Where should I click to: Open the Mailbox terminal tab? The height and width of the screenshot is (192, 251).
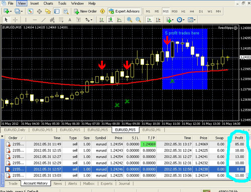tap(89, 183)
